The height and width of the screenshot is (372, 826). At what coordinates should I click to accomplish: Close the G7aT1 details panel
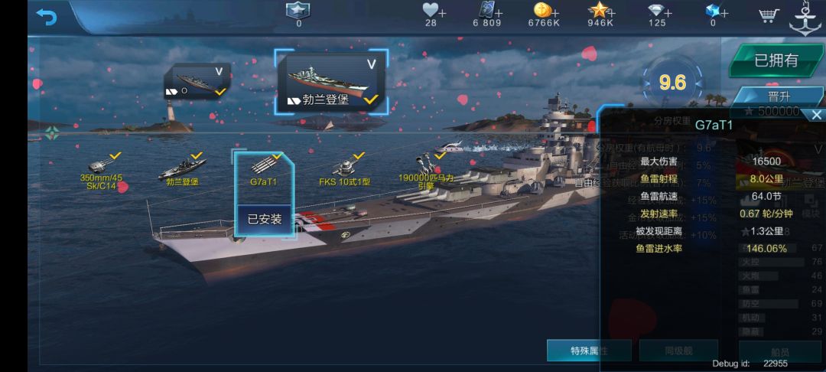pos(817,115)
